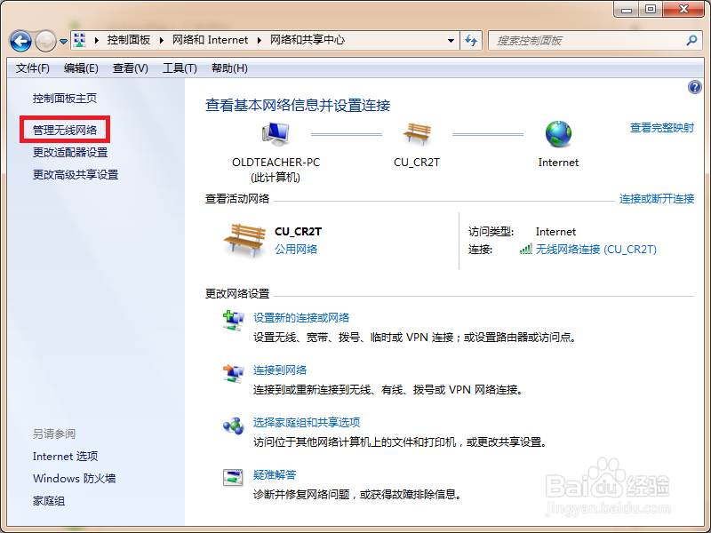The width and height of the screenshot is (711, 533).
Task: Click the 连接到网络 icon
Action: (233, 371)
